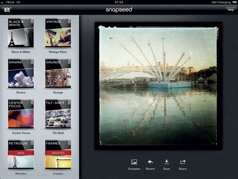238x179 pixels.
Task: Click the Compare picture icon
Action: tap(134, 162)
